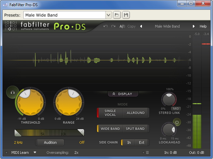Enable Split Band processing
The width and height of the screenshot is (213, 159).
(x=135, y=128)
